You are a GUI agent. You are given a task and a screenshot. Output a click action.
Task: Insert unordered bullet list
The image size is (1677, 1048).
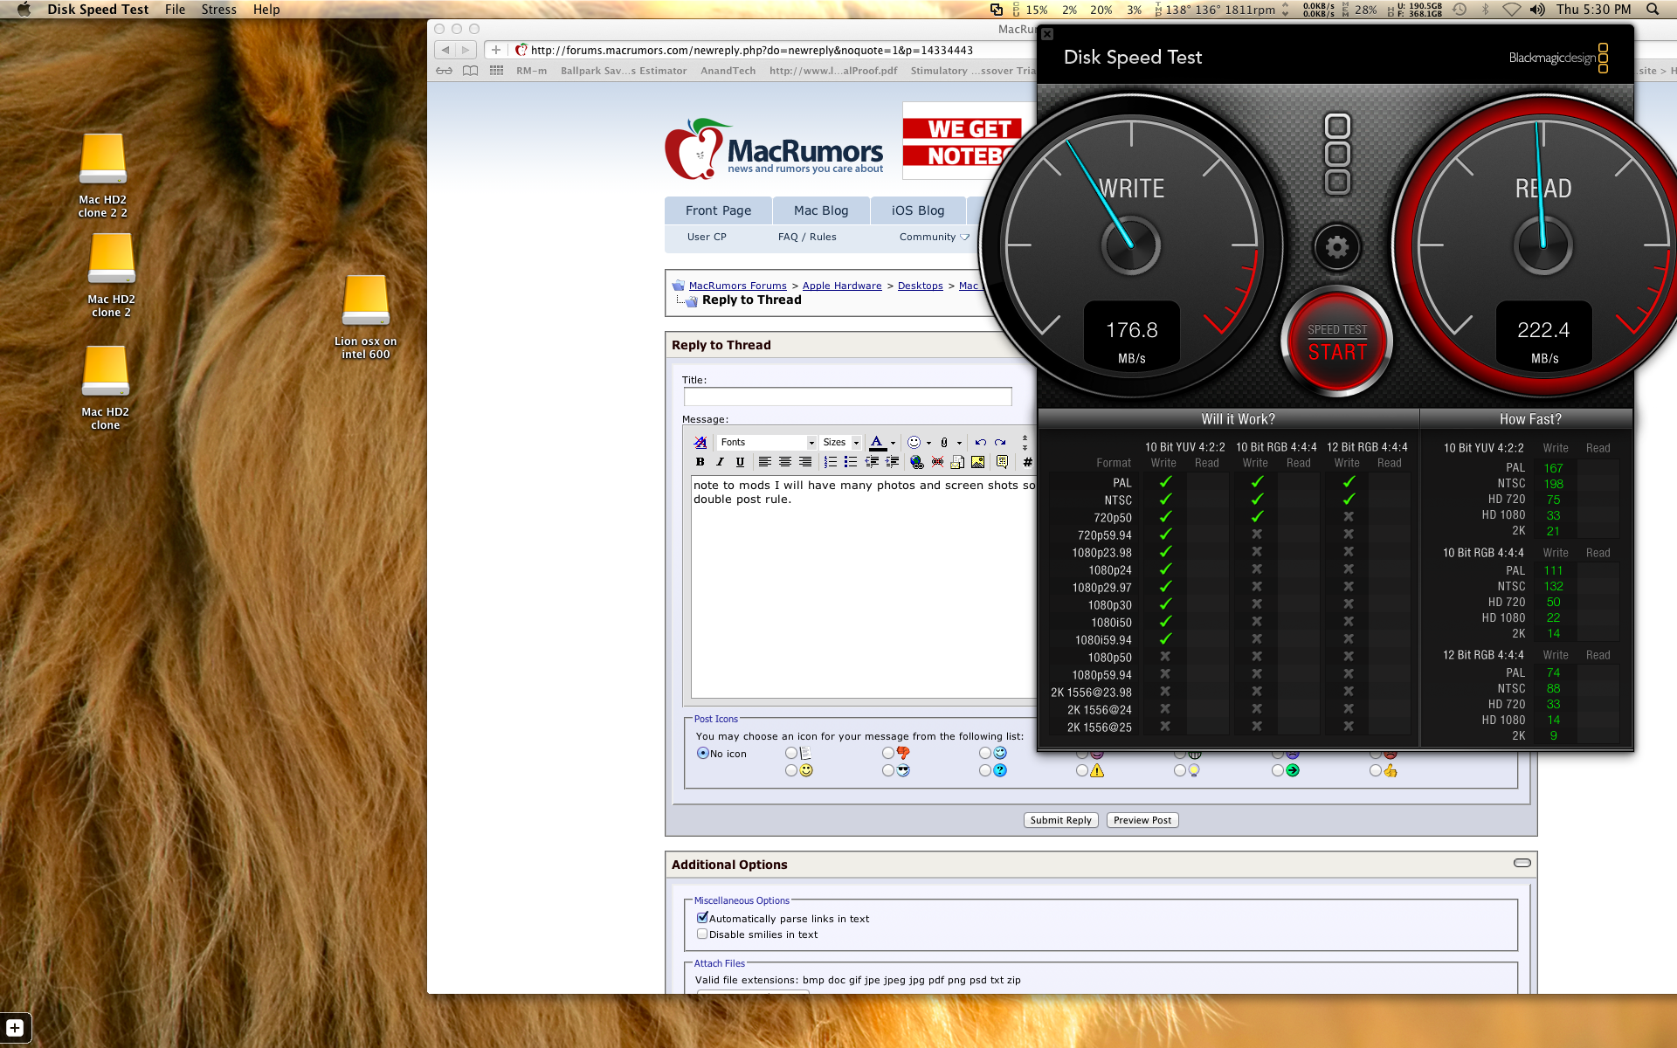[850, 462]
